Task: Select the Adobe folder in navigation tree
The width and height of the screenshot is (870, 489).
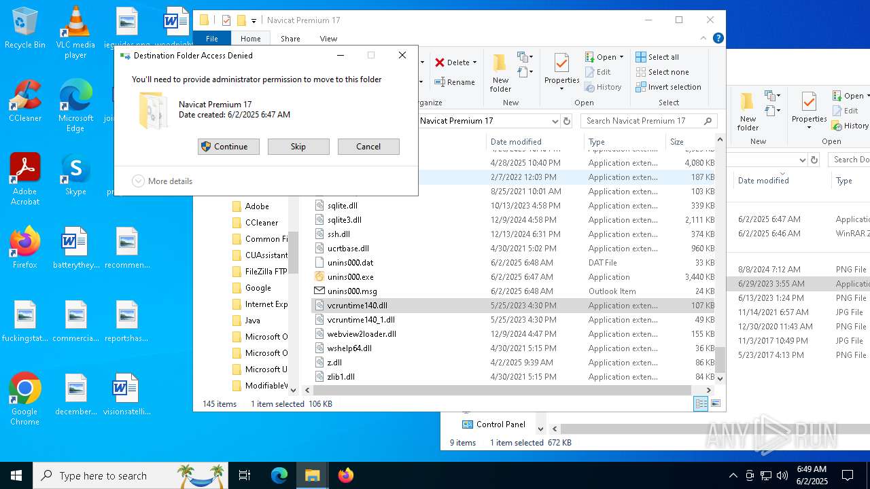Action: click(257, 206)
